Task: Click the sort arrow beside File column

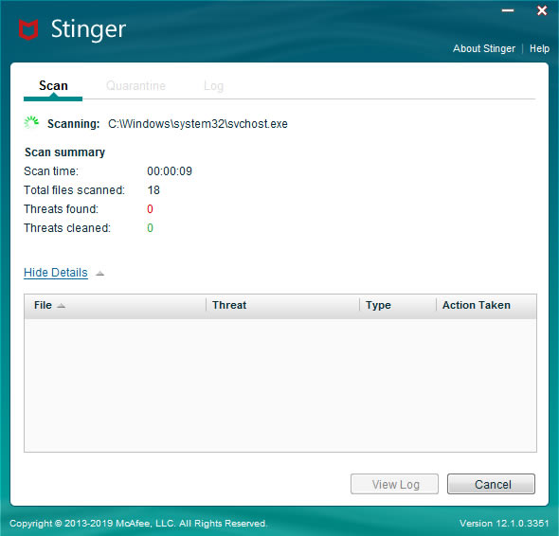Action: (x=62, y=306)
